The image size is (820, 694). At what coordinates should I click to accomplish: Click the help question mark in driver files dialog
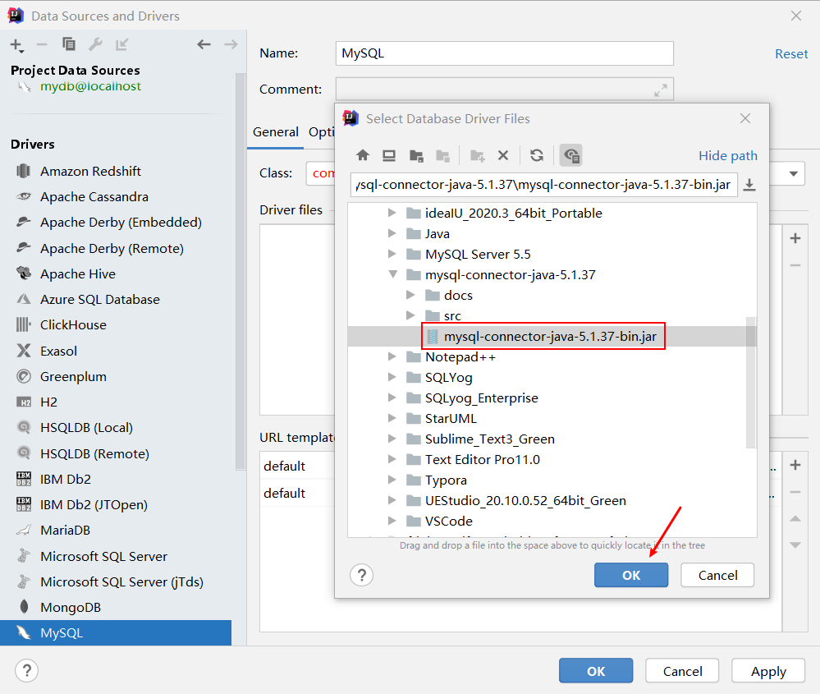[x=361, y=575]
